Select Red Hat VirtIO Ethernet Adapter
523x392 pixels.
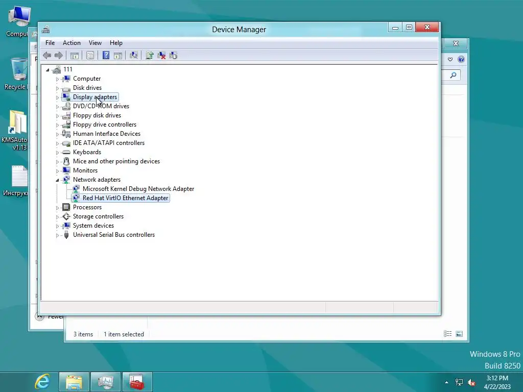[126, 198]
